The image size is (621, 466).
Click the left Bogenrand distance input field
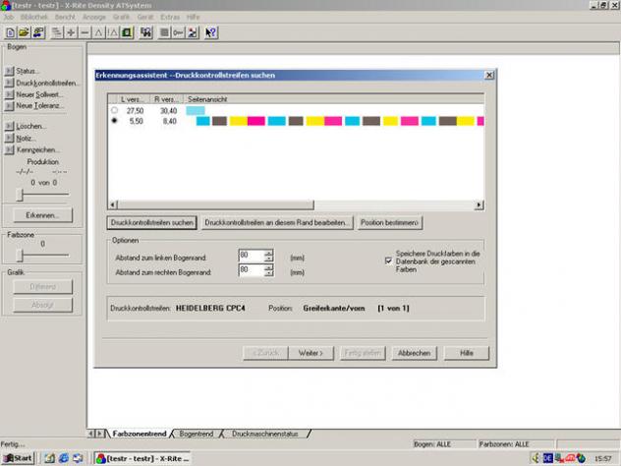(250, 256)
